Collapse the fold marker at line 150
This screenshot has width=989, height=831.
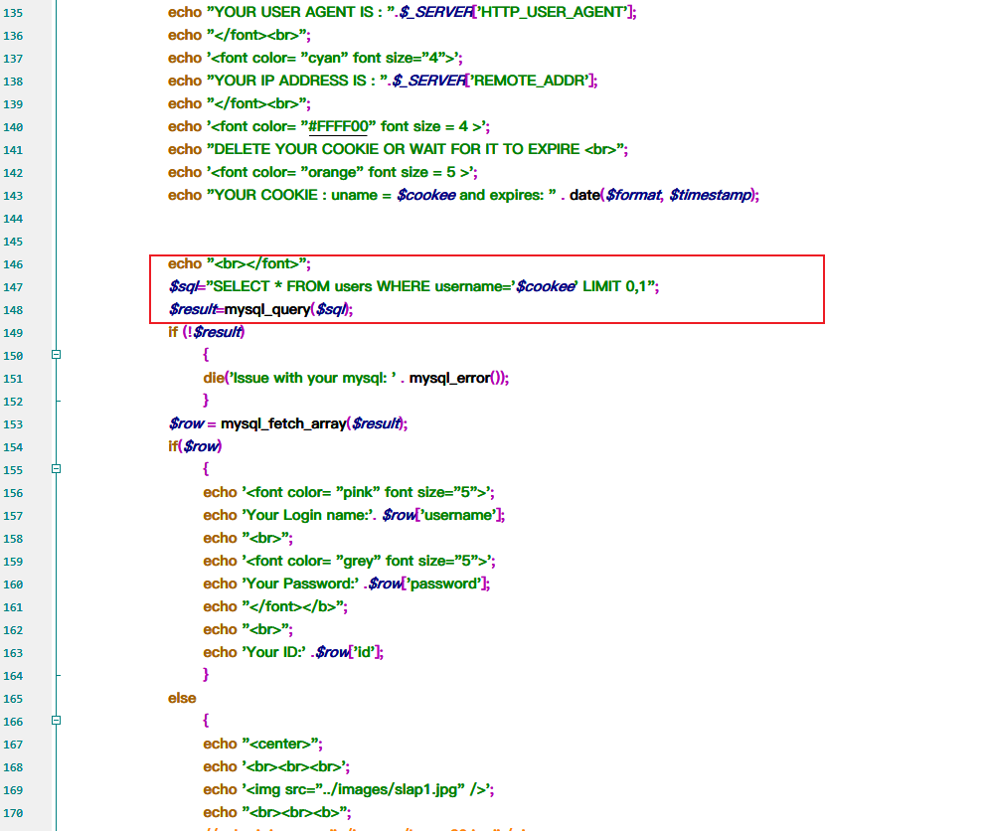(56, 355)
